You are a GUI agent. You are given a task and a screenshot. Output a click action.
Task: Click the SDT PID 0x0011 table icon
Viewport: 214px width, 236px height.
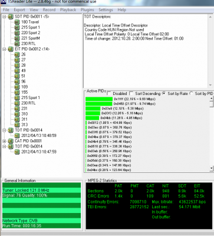click(11, 17)
